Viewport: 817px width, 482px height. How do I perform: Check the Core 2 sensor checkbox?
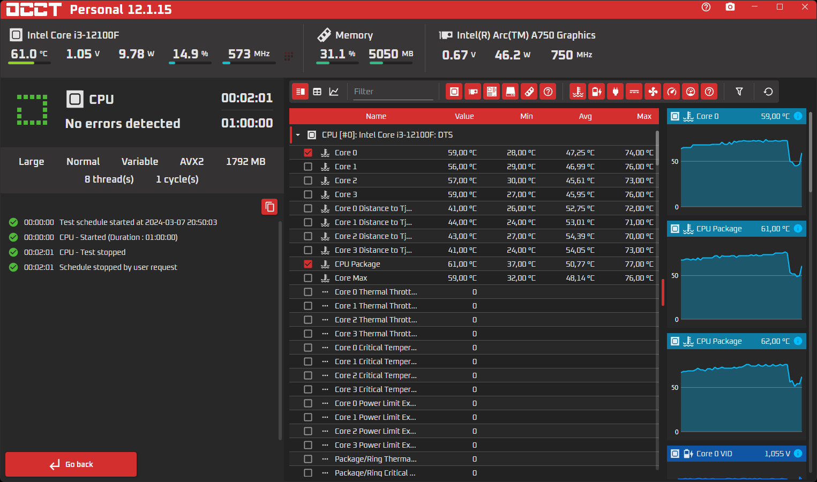click(308, 180)
